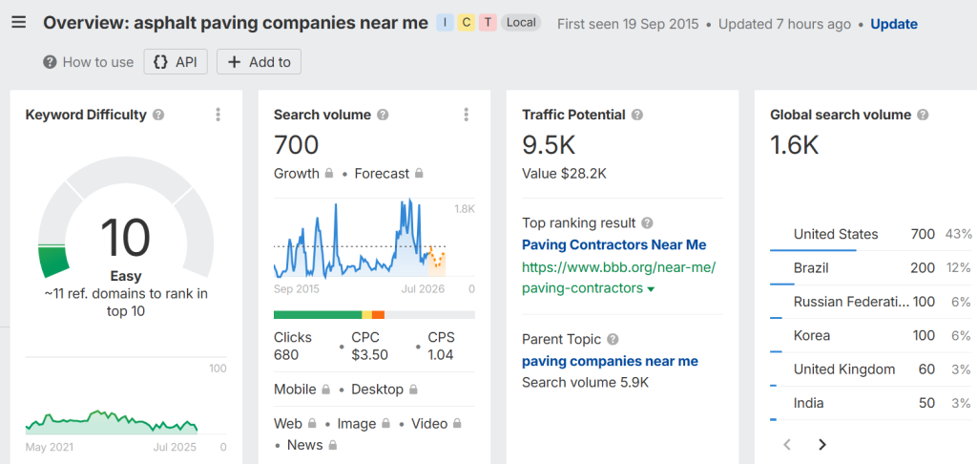Image resolution: width=977 pixels, height=464 pixels.
Task: Open How to use help
Action: [x=88, y=62]
